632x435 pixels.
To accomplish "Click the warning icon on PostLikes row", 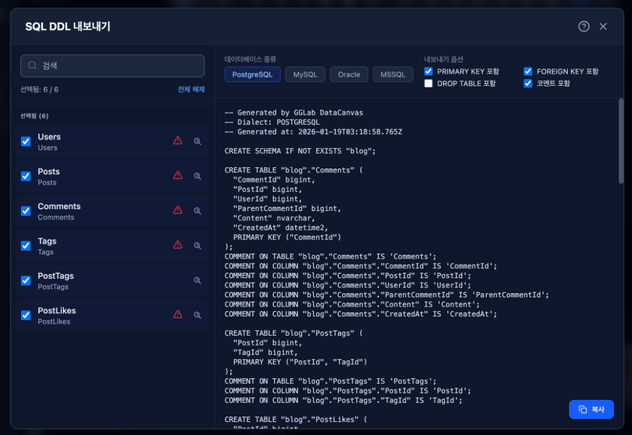I will [x=178, y=315].
